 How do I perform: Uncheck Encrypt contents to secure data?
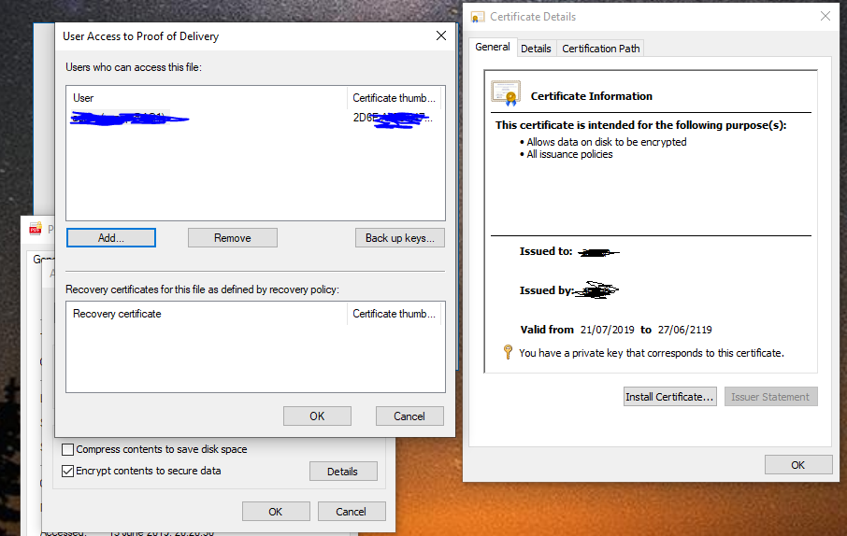click(x=67, y=471)
